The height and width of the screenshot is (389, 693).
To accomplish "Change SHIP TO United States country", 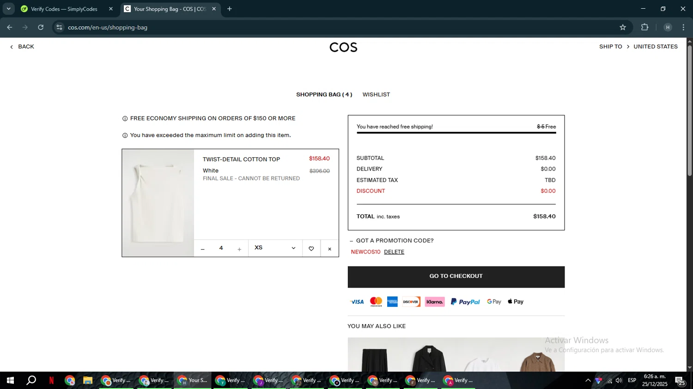I will (x=638, y=47).
